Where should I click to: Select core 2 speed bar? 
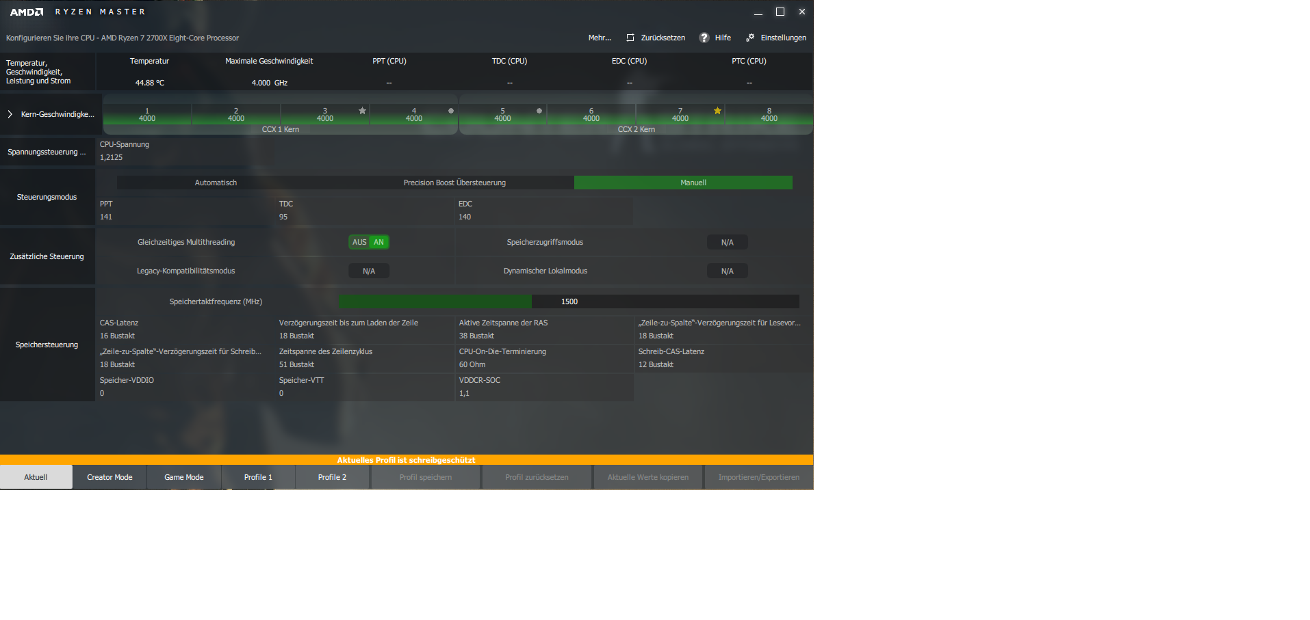coord(236,115)
